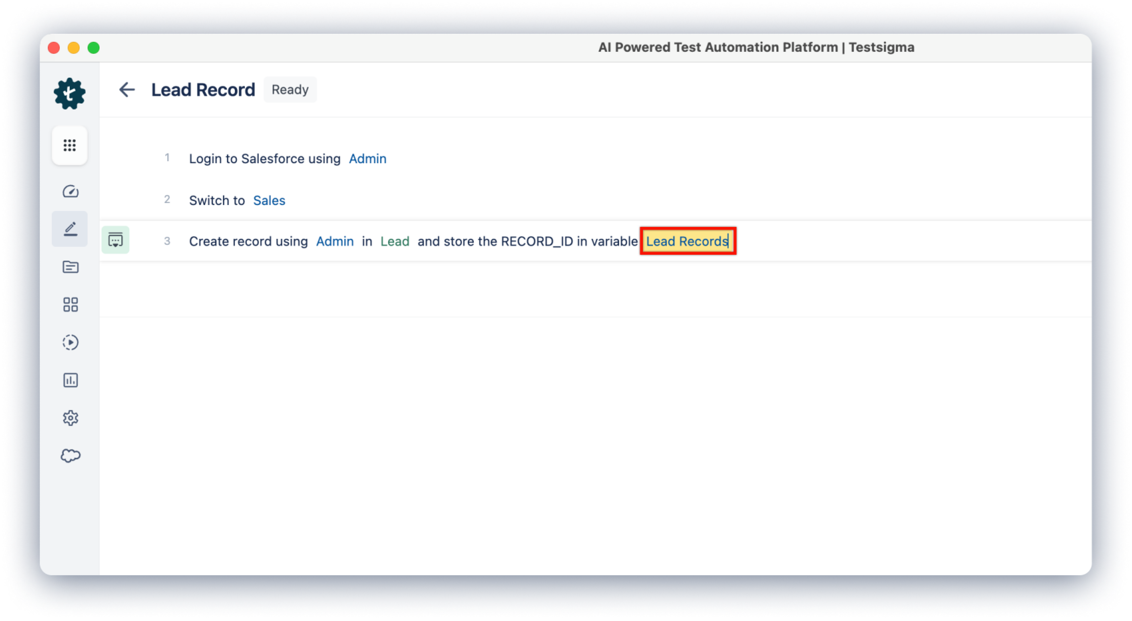Click the Lead Record page title
This screenshot has height=621, width=1132.
point(203,90)
